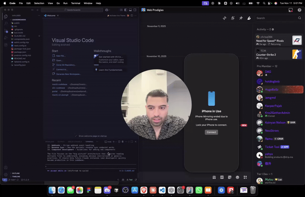Open the emoji picker in Discord
This screenshot has width=305, height=197.
(x=237, y=177)
